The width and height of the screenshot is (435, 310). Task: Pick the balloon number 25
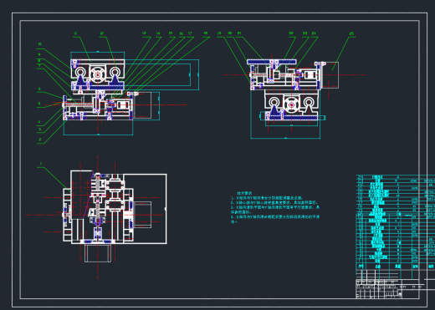(351, 33)
